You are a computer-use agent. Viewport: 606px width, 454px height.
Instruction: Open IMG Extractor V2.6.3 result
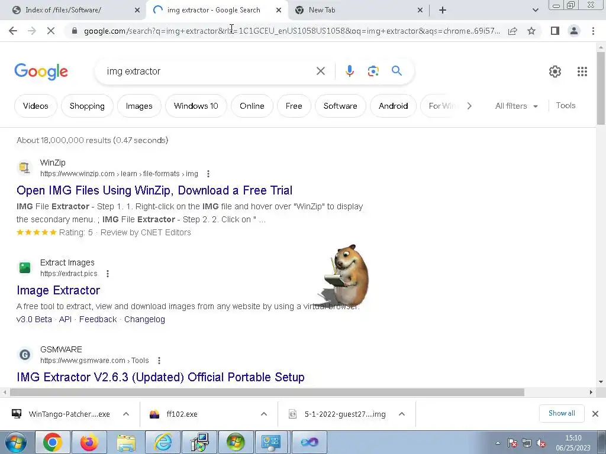[x=160, y=377]
